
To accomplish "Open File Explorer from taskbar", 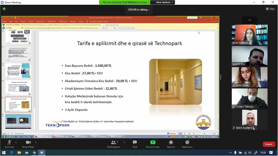I will point(19,153).
